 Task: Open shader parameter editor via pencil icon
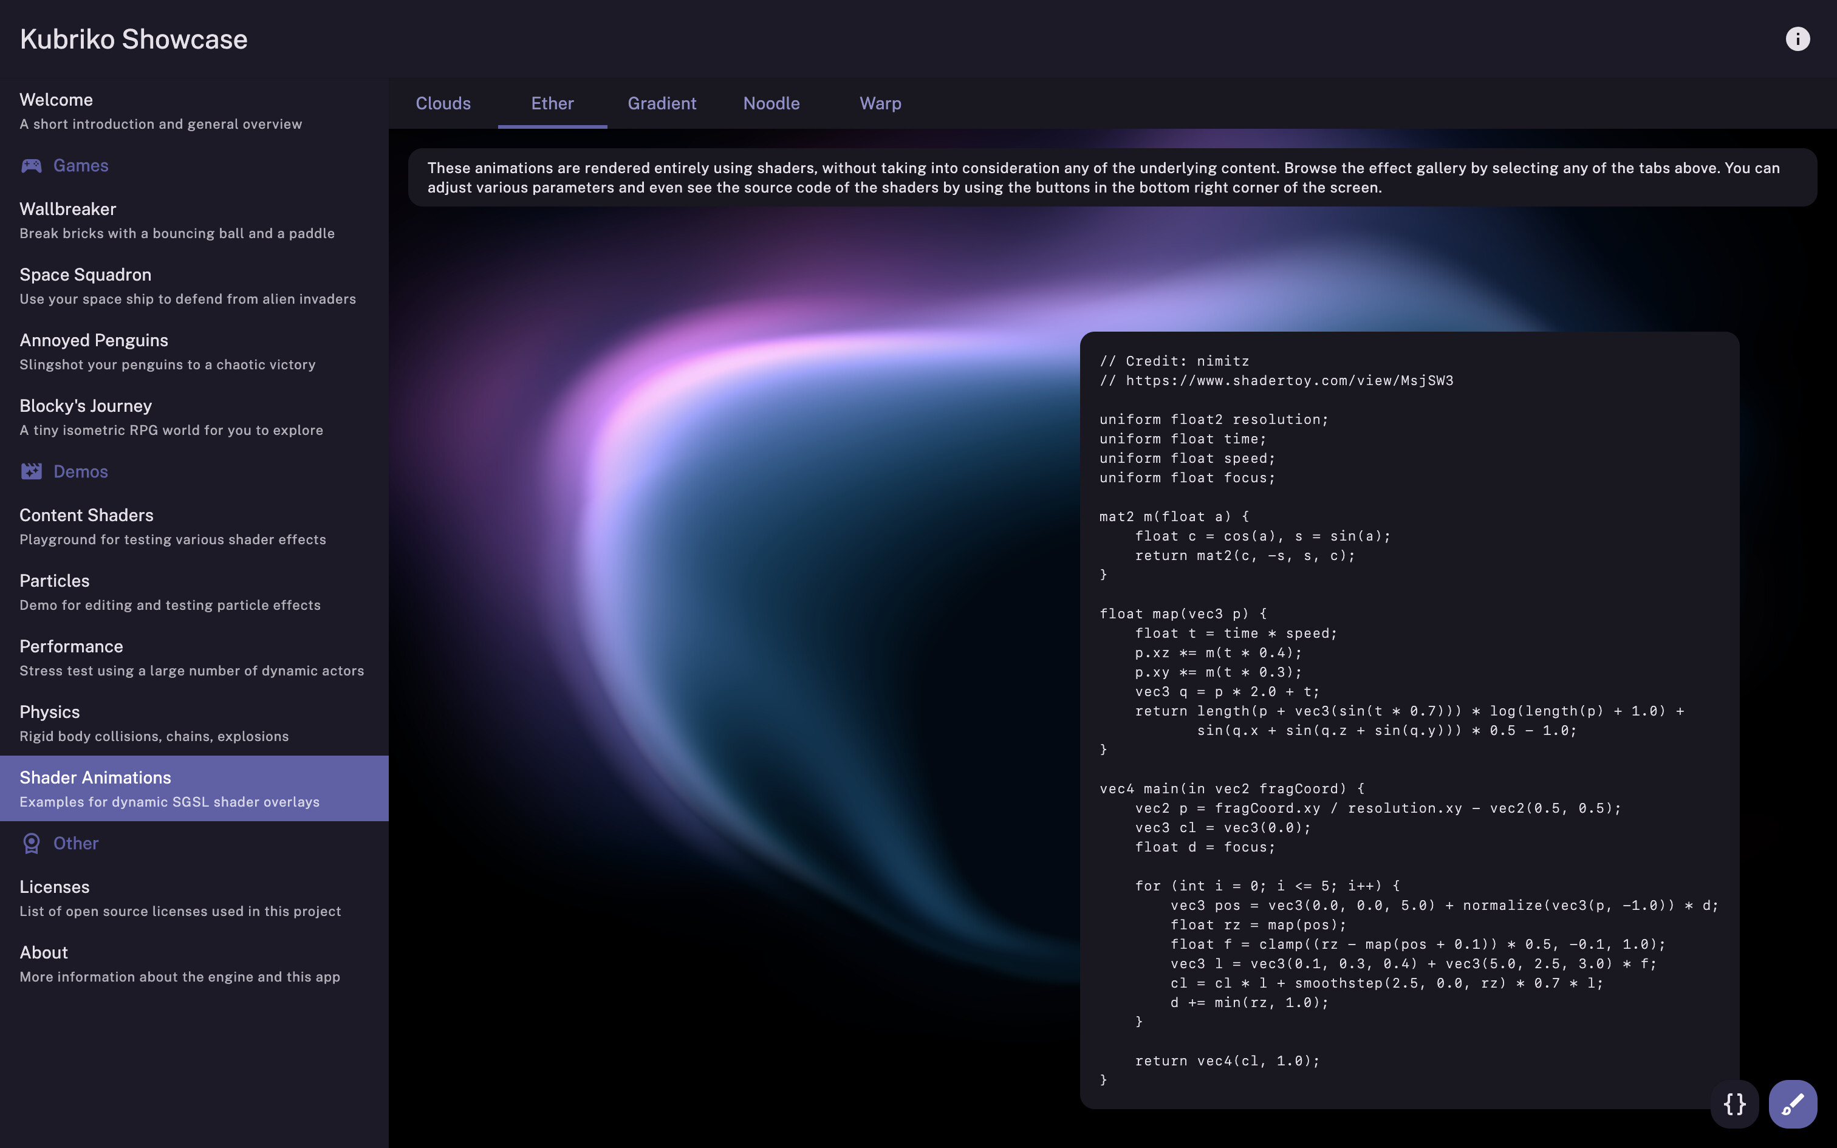[1792, 1103]
